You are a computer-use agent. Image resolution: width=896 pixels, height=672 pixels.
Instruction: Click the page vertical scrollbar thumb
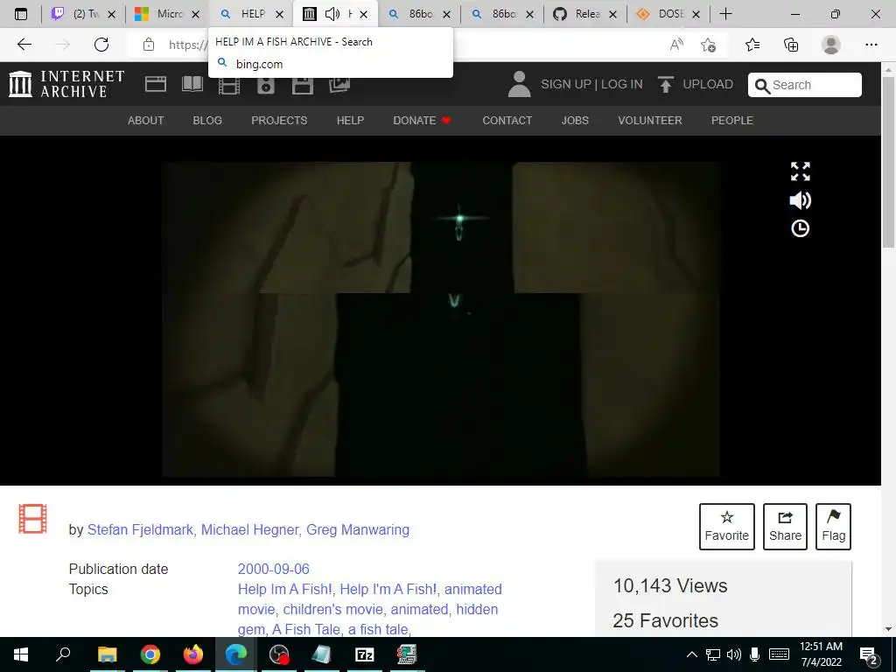889,161
